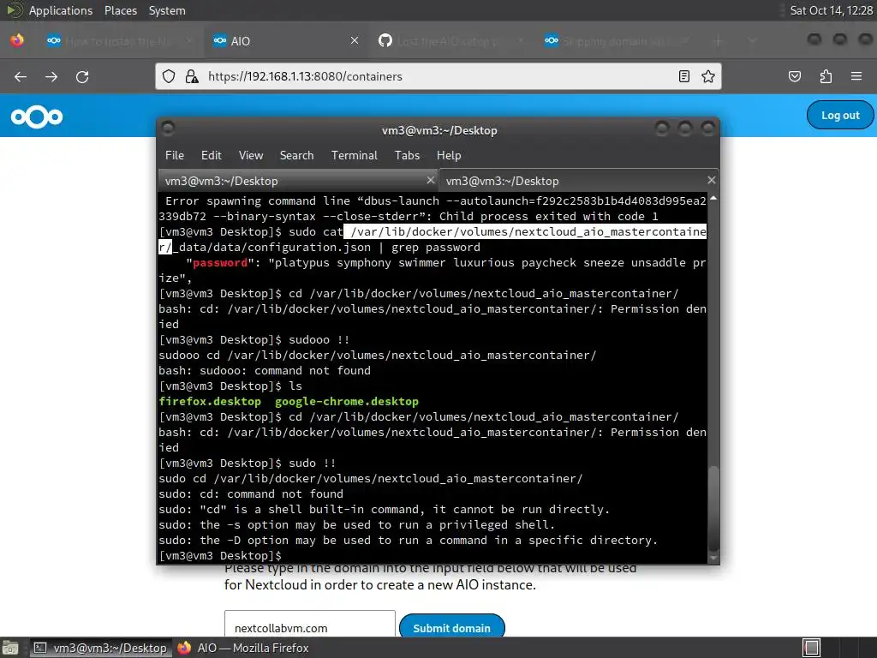Open the terminal Search menu
The width and height of the screenshot is (877, 658).
296,156
